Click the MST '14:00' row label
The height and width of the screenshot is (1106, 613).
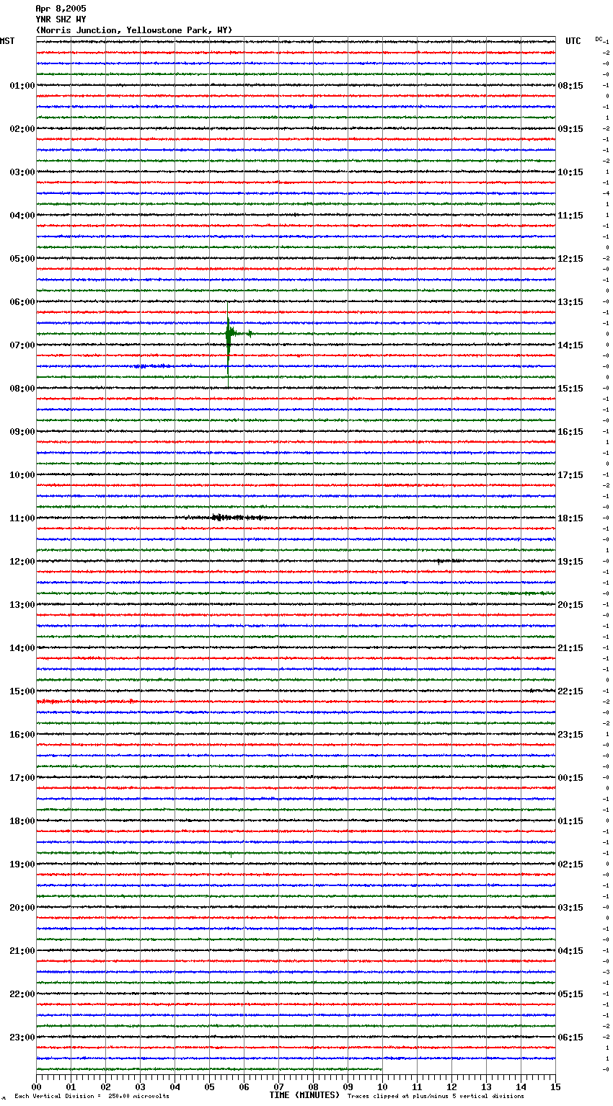pyautogui.click(x=22, y=648)
